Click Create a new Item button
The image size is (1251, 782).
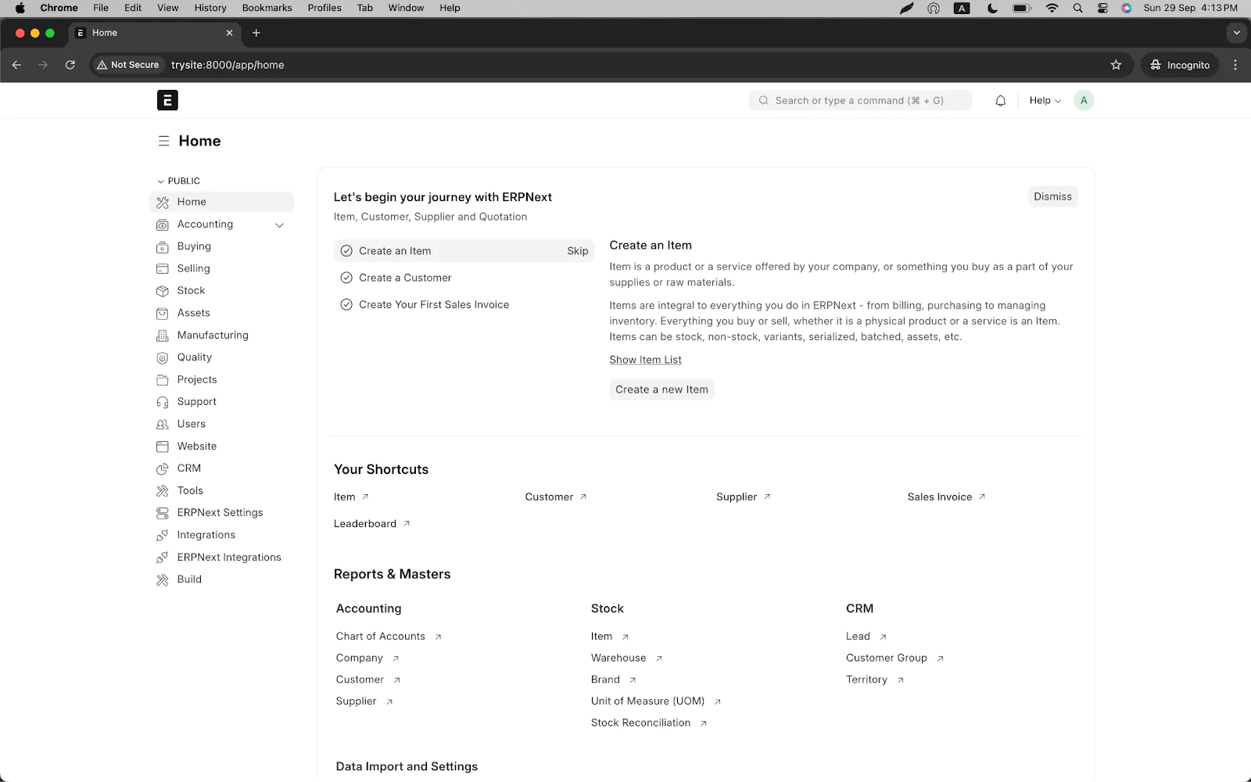[x=661, y=389]
